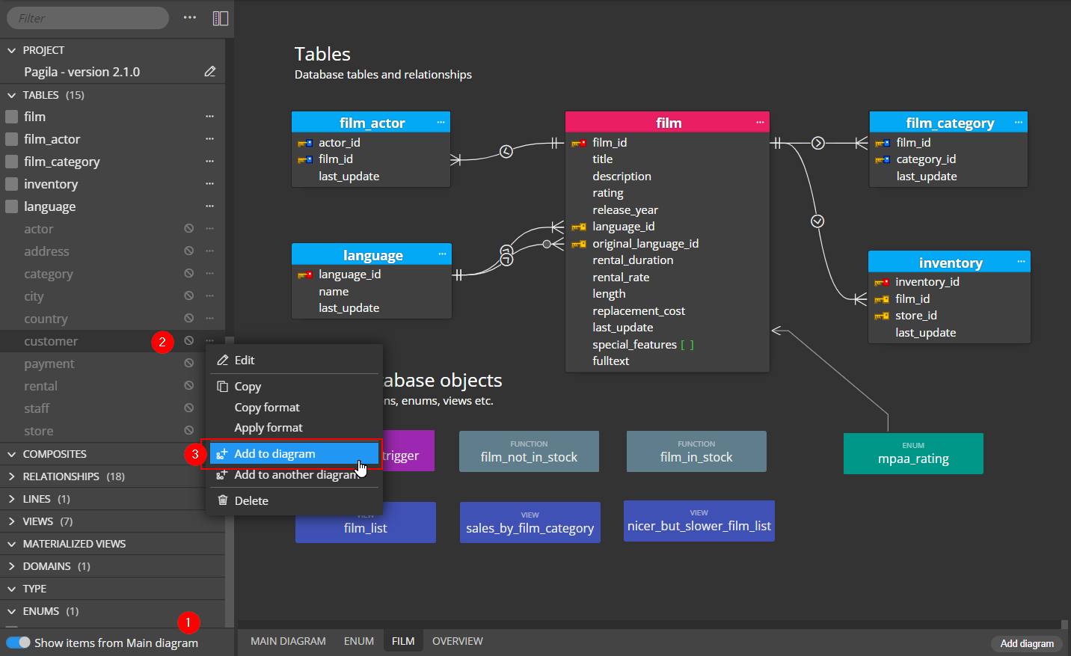The width and height of the screenshot is (1071, 656).
Task: Select Copy format menu entry
Action: pos(294,407)
